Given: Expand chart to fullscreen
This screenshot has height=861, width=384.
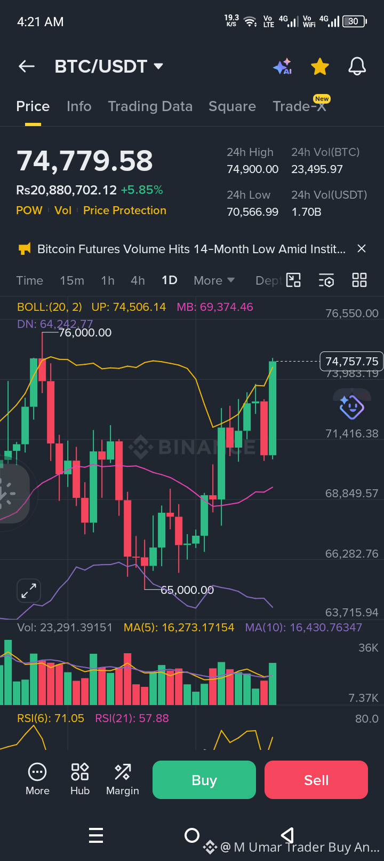Looking at the screenshot, I should coord(29,591).
